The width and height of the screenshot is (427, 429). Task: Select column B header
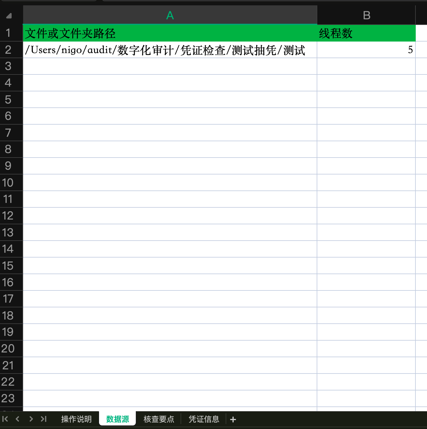coord(366,15)
